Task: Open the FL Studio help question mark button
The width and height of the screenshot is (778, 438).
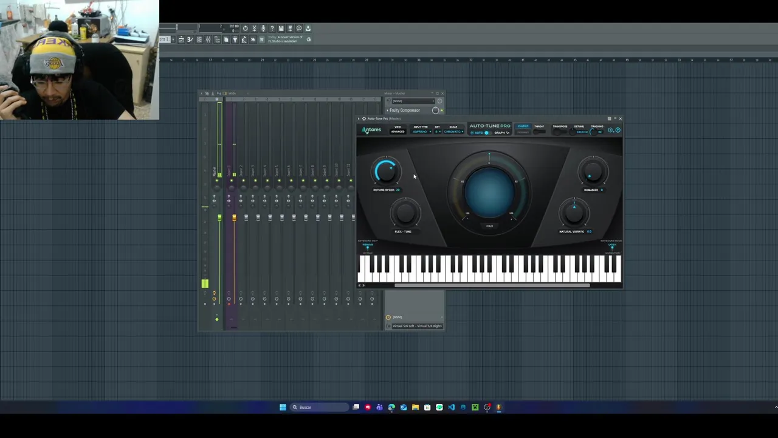Action: 272,28
